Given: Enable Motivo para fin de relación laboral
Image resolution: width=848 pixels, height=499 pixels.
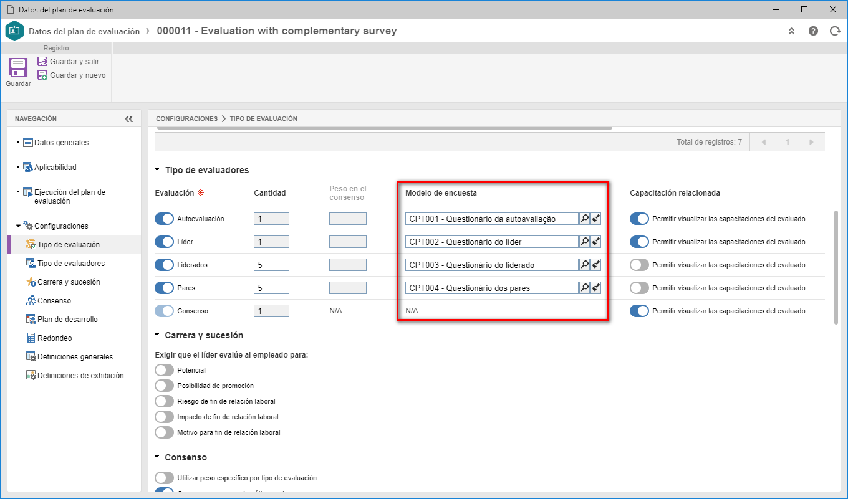Looking at the screenshot, I should pos(164,432).
